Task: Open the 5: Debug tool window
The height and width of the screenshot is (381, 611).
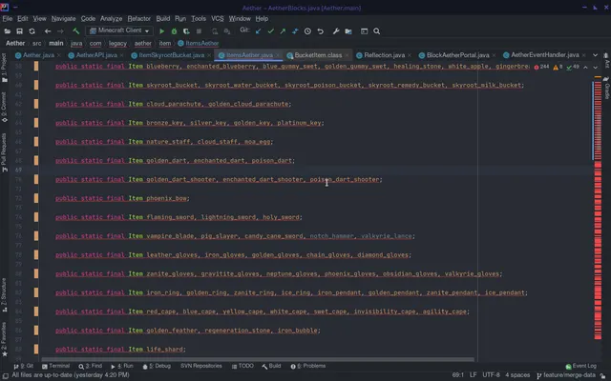Action: [x=157, y=366]
